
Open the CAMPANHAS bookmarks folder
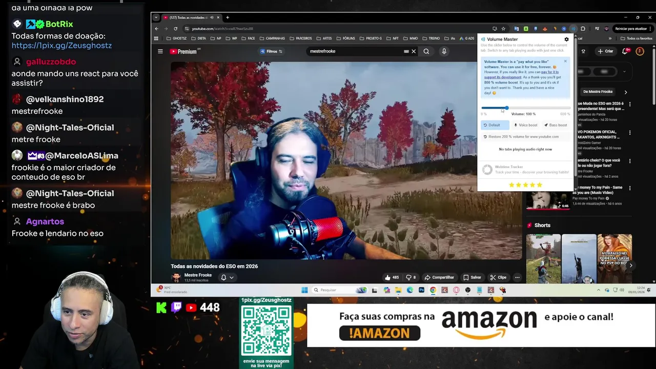pyautogui.click(x=272, y=38)
